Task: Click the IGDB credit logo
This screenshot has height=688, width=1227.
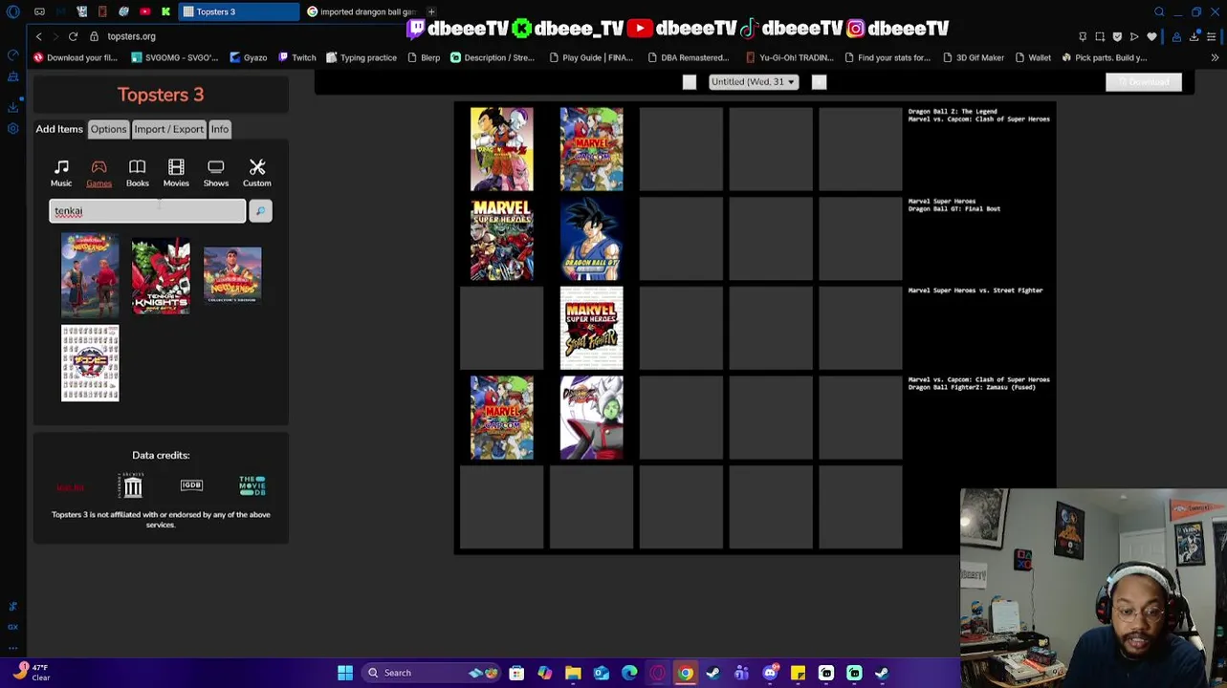Action: (191, 485)
